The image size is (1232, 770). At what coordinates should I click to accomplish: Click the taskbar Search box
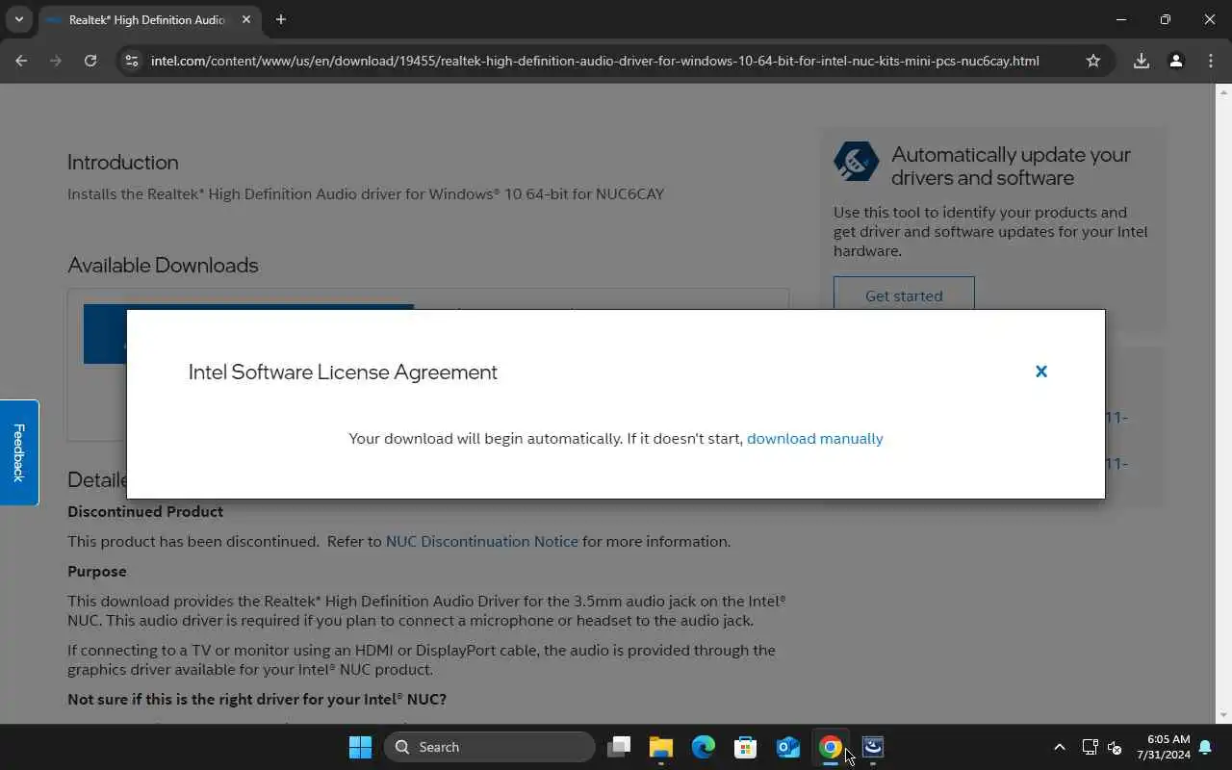tap(490, 747)
